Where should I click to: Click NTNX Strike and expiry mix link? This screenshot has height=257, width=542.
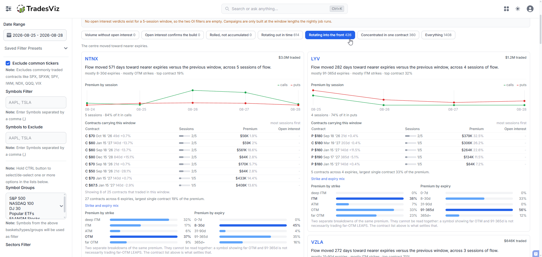102,206
